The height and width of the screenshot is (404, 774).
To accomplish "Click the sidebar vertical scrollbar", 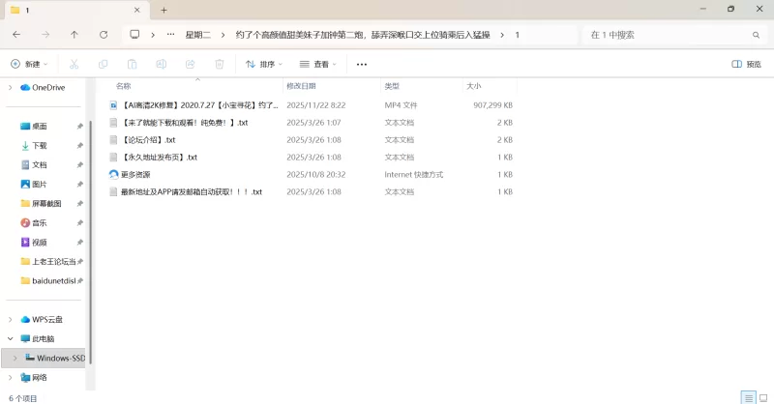I will pyautogui.click(x=90, y=232).
